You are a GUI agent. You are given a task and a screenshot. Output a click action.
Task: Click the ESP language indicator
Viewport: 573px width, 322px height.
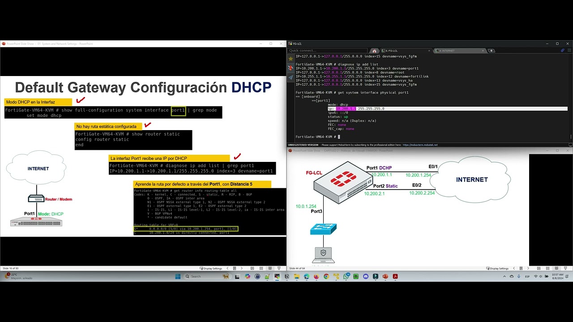[x=527, y=276]
